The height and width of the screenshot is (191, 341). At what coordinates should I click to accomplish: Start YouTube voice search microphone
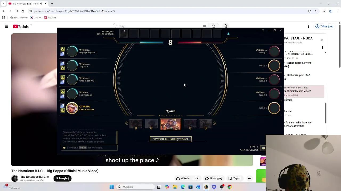click(226, 26)
